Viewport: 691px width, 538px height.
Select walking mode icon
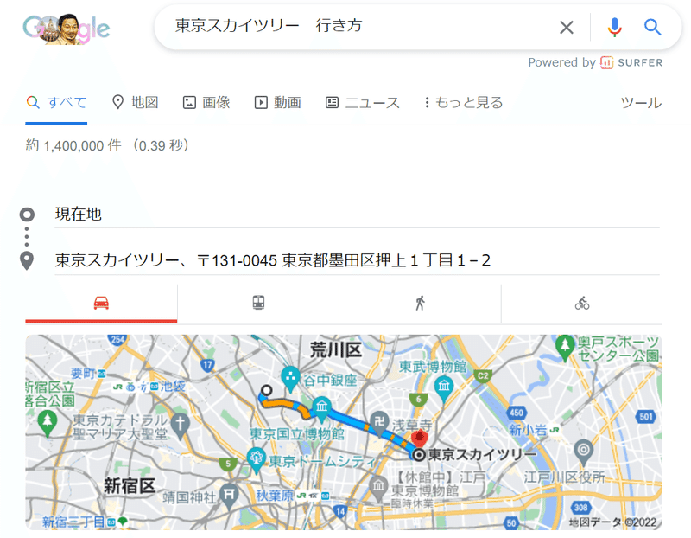tap(420, 304)
